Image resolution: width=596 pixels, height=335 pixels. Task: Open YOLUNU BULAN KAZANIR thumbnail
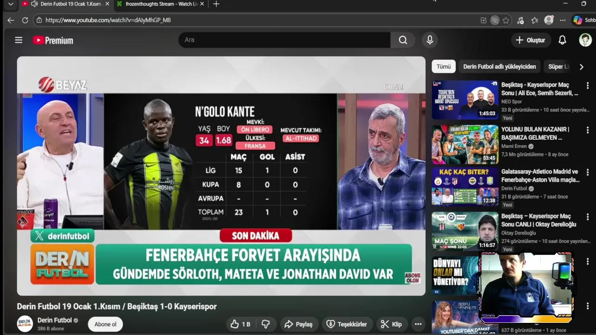(465, 144)
